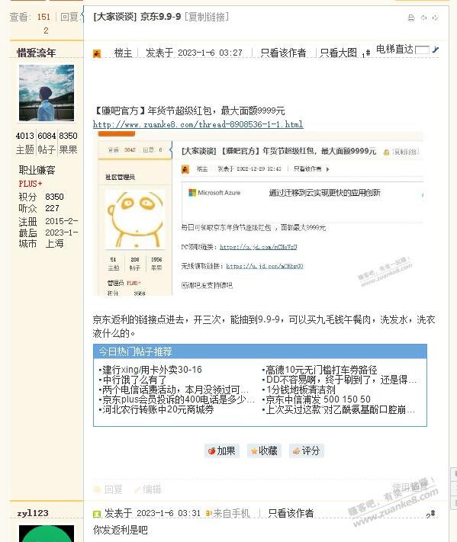This screenshot has height=542, width=457.
Task: Click the thread title 京东9.9-9
Action: click(160, 17)
